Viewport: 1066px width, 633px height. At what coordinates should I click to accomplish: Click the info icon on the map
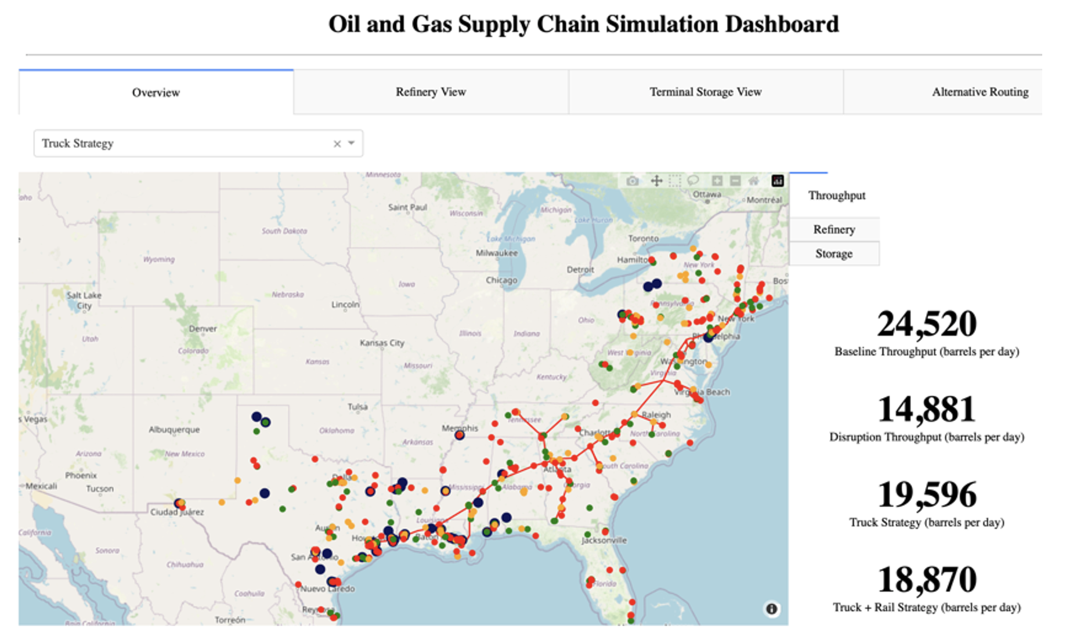click(x=771, y=609)
